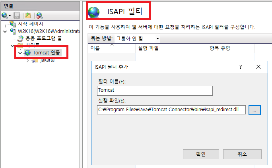Click the ISAPI 필터 globe header icon
The height and width of the screenshot is (168, 272).
click(x=94, y=12)
